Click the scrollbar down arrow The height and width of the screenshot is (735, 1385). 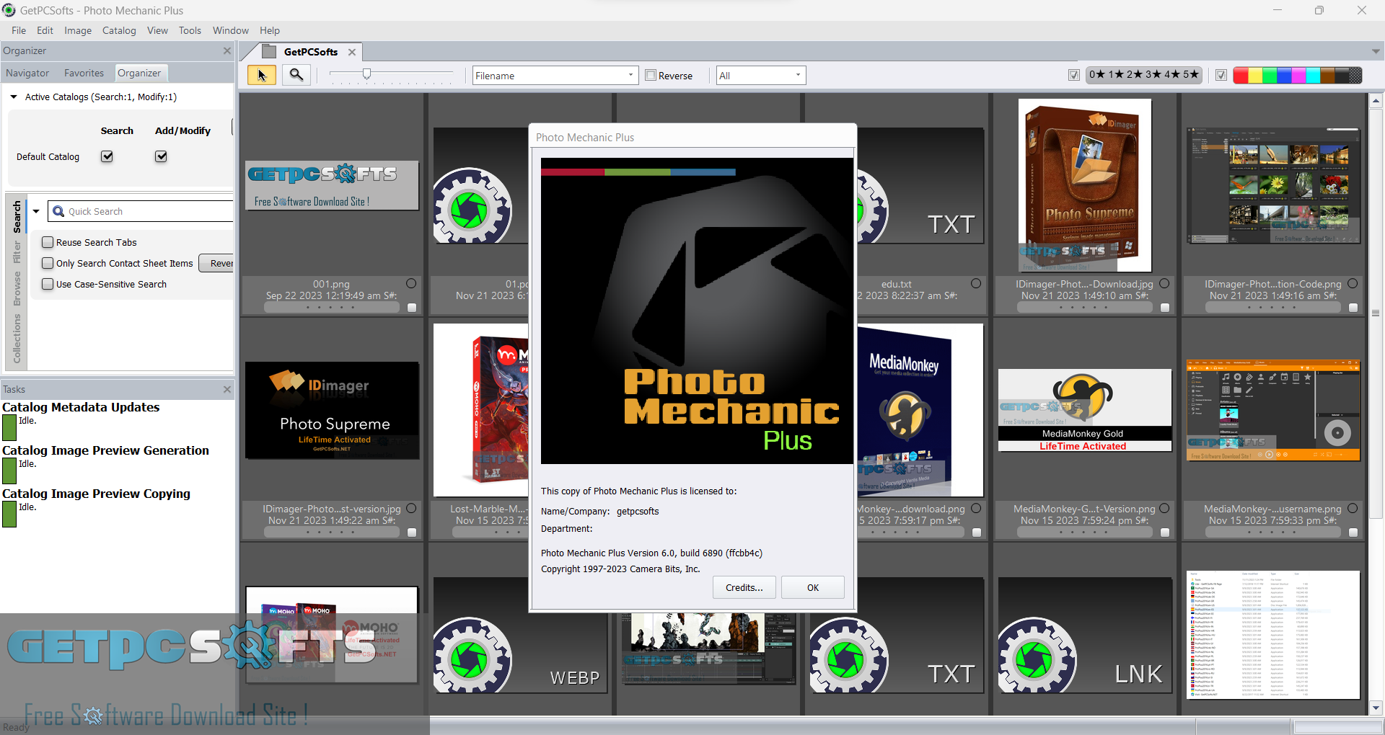point(1376,708)
